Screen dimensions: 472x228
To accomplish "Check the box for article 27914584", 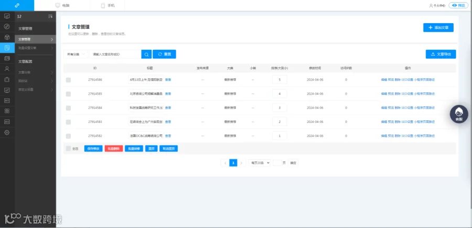I will (68, 108).
